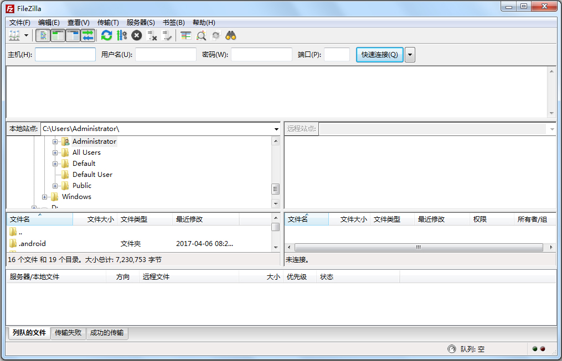Screen dimensions: 562x361
Task: Cancel the current operation
Action: pyautogui.click(x=137, y=35)
